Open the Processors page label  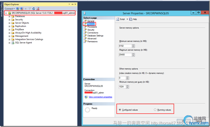click(x=92, y=27)
